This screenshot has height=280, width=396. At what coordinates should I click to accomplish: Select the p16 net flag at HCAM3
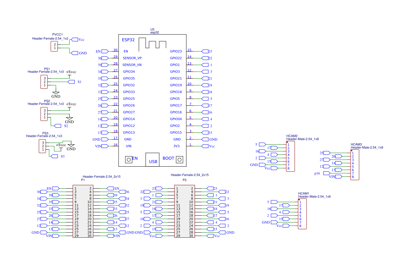coord(327,173)
